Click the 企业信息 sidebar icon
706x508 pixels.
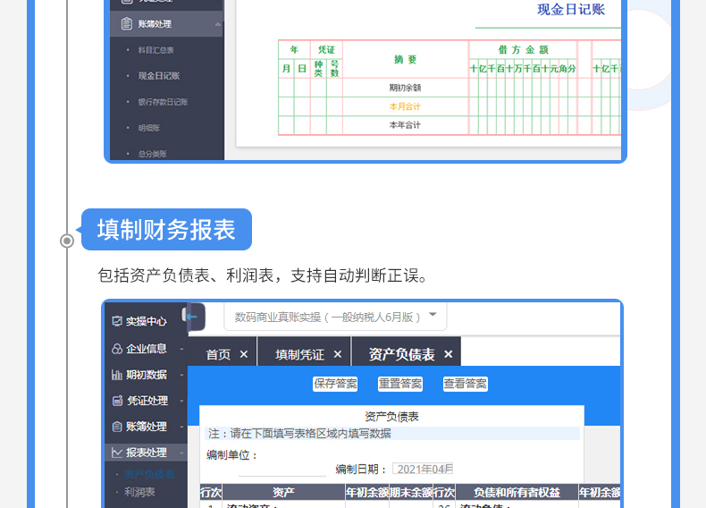116,349
